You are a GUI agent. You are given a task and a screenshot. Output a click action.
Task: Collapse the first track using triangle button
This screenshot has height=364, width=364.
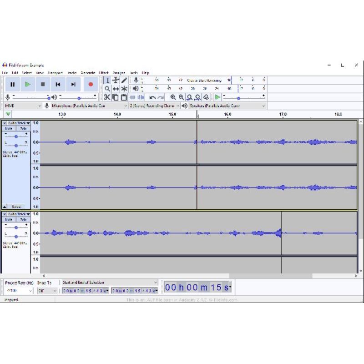(x=5, y=207)
